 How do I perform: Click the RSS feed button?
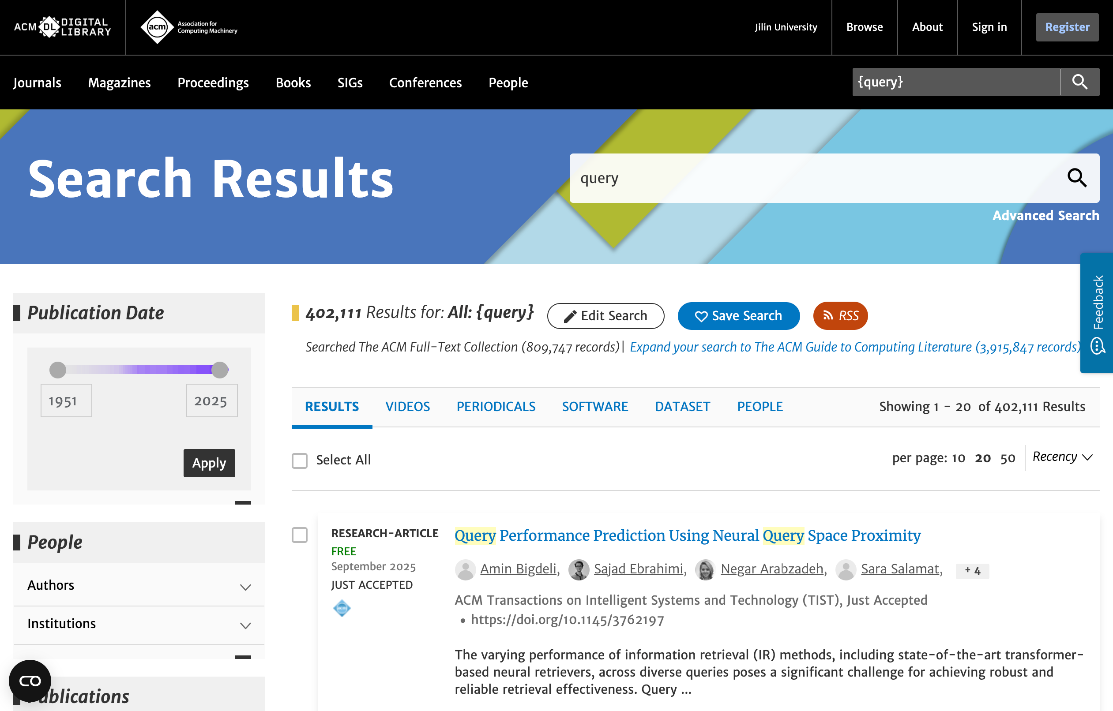pyautogui.click(x=840, y=316)
